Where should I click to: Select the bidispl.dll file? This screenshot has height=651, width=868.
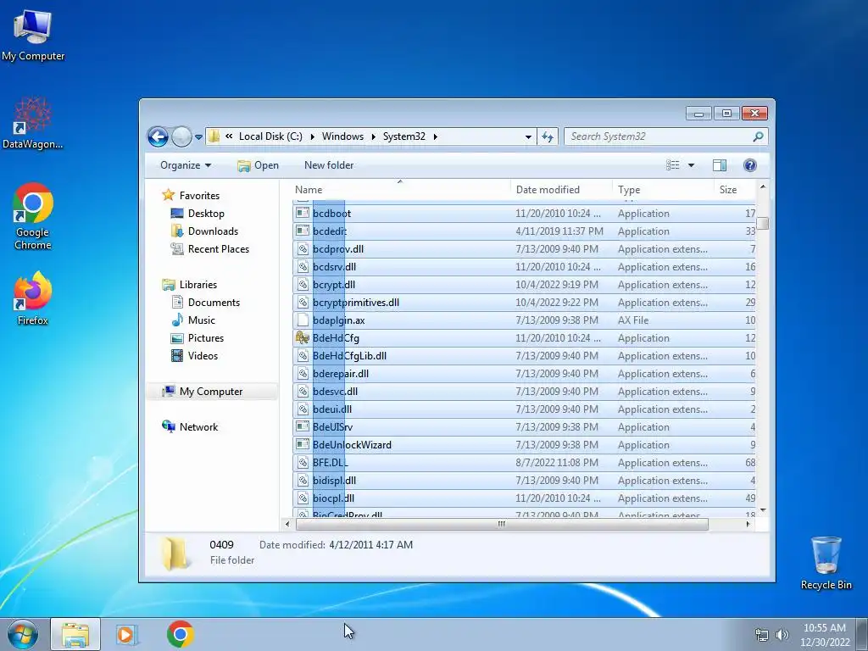coord(524,481)
